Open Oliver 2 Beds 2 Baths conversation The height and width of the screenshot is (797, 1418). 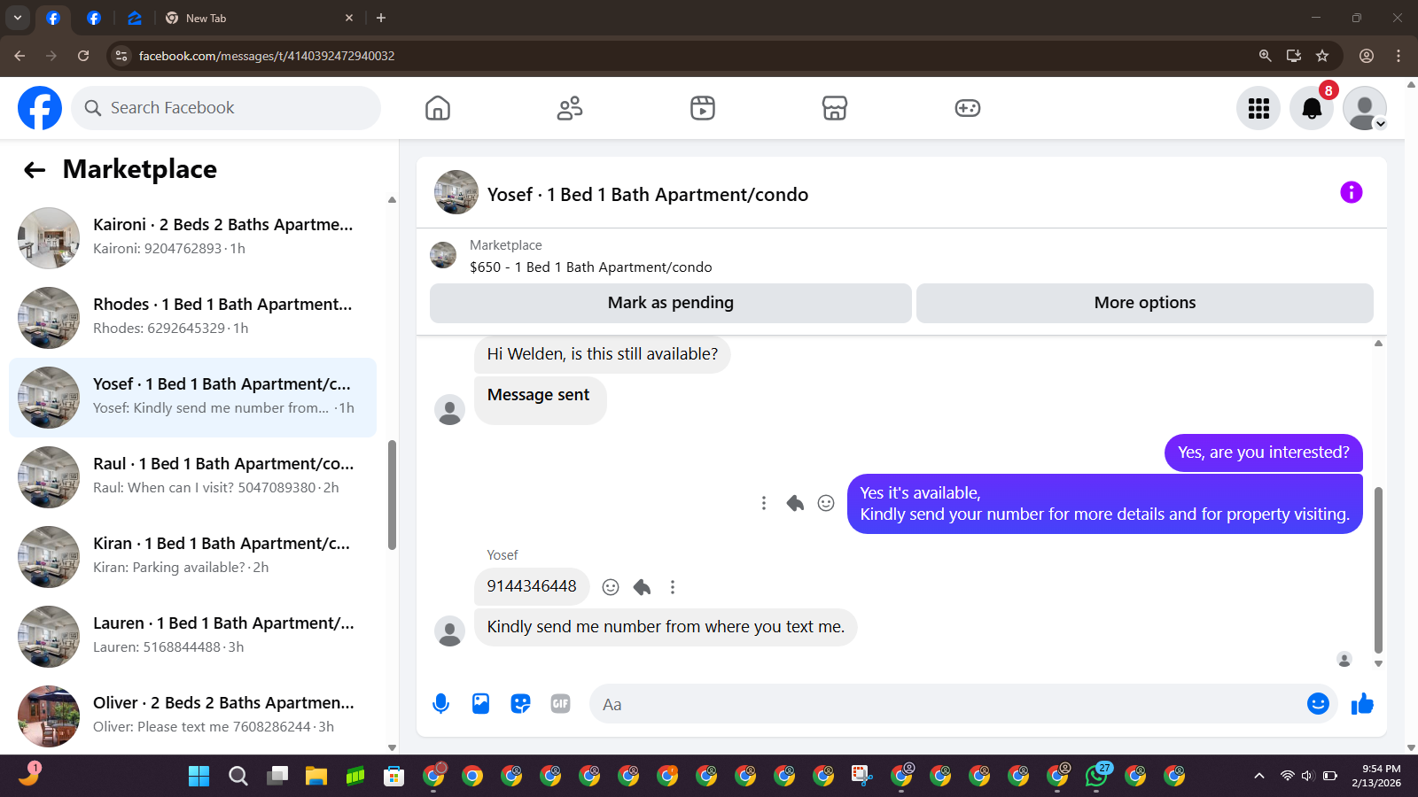(192, 716)
